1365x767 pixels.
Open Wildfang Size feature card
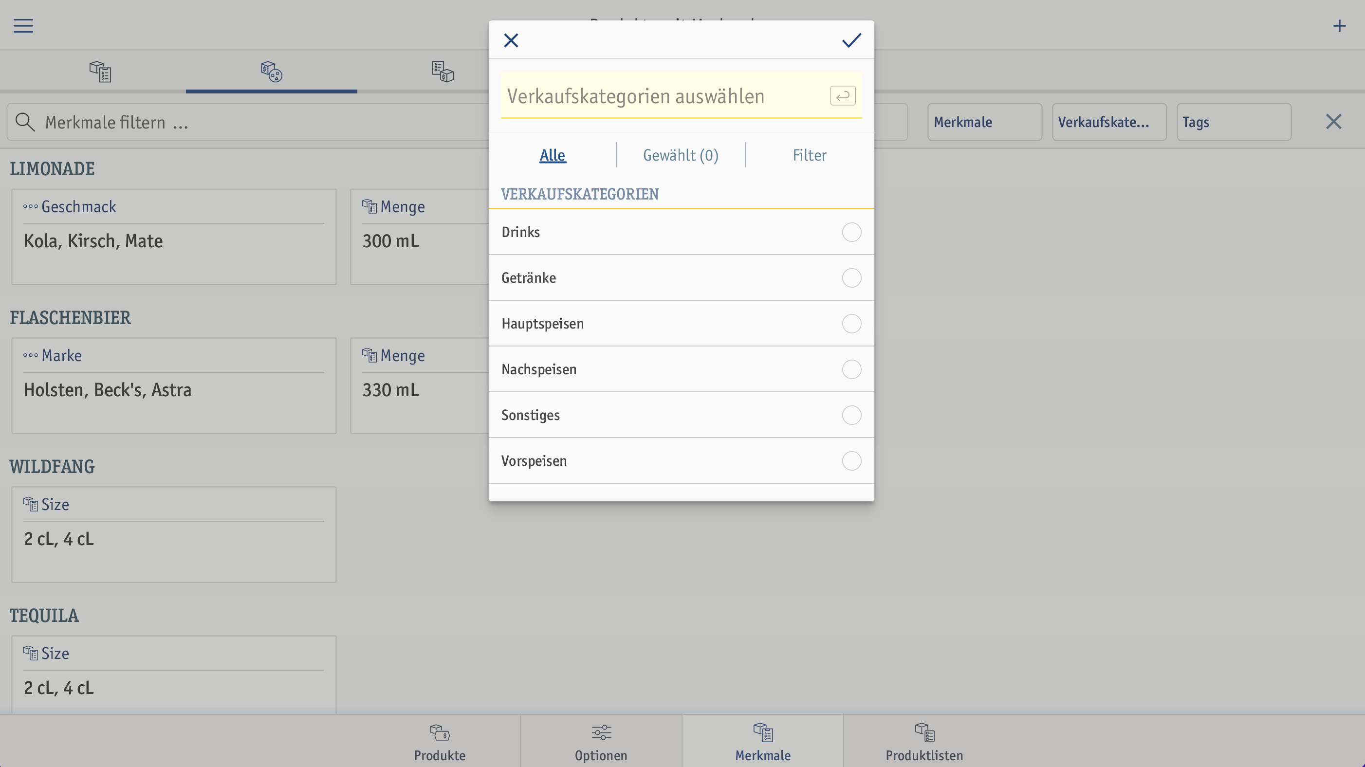174,534
